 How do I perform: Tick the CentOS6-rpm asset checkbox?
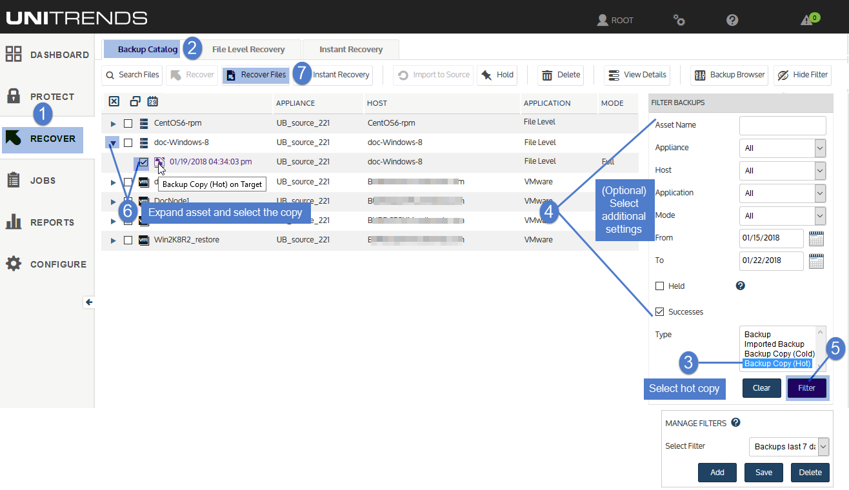(x=128, y=123)
